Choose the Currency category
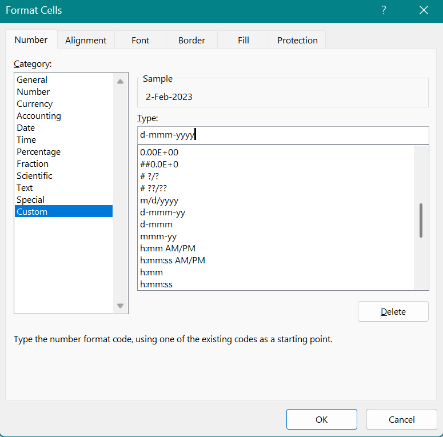443x437 pixels. (x=63, y=103)
